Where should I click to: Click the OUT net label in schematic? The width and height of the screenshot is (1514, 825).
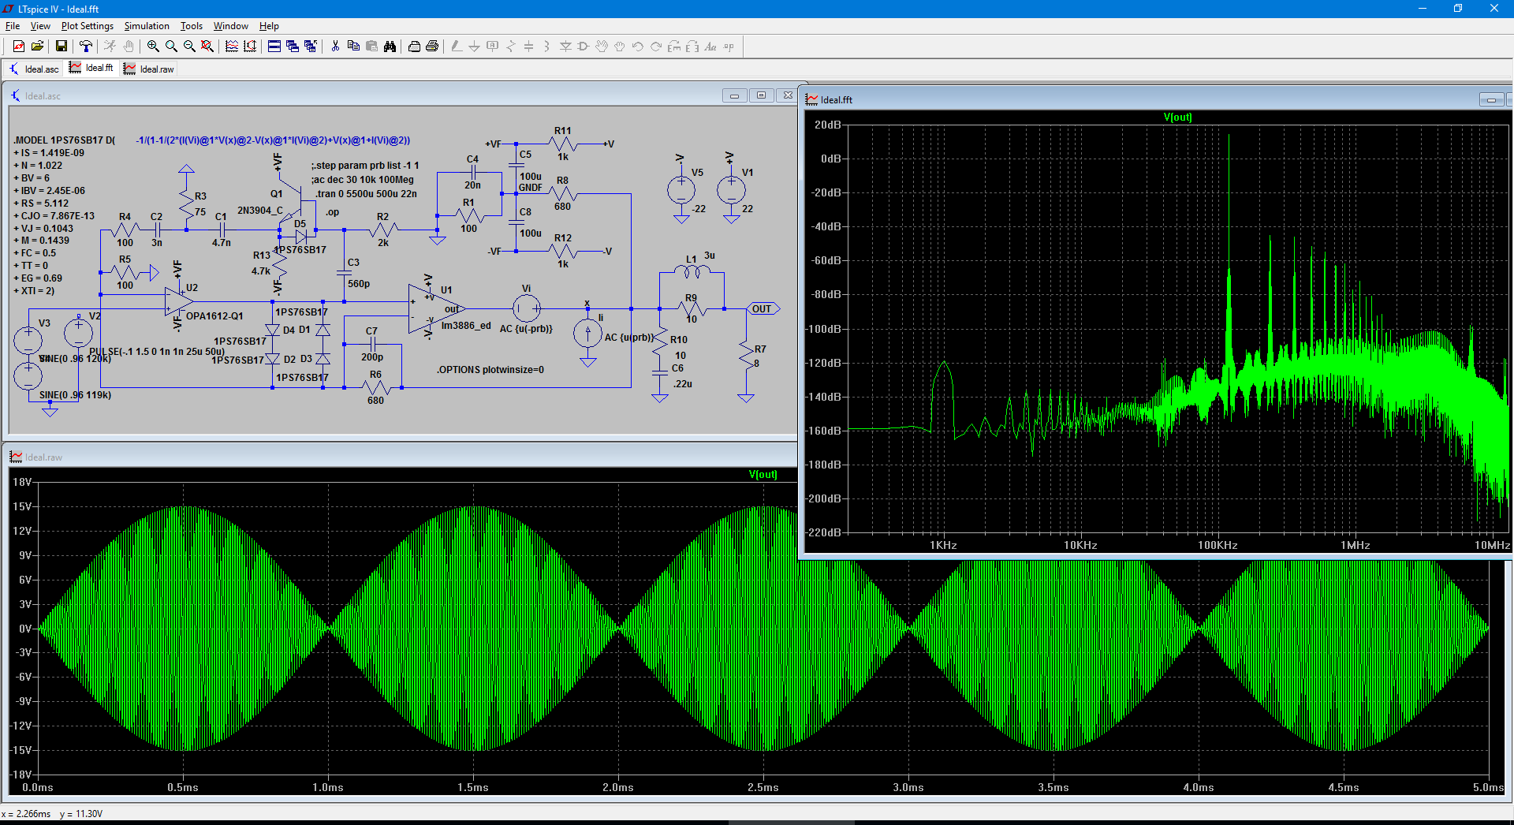pos(762,309)
